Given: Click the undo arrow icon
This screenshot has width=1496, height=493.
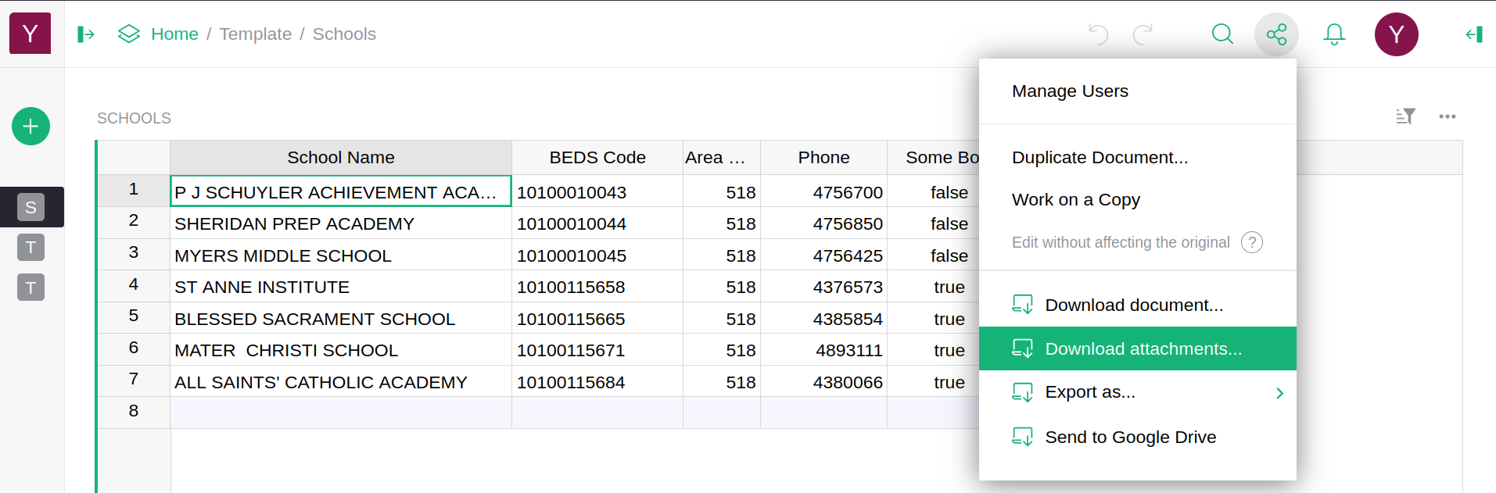Looking at the screenshot, I should (1099, 34).
